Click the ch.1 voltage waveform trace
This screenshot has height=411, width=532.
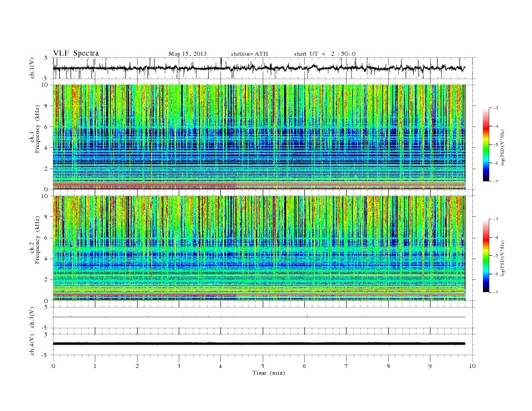pos(259,68)
